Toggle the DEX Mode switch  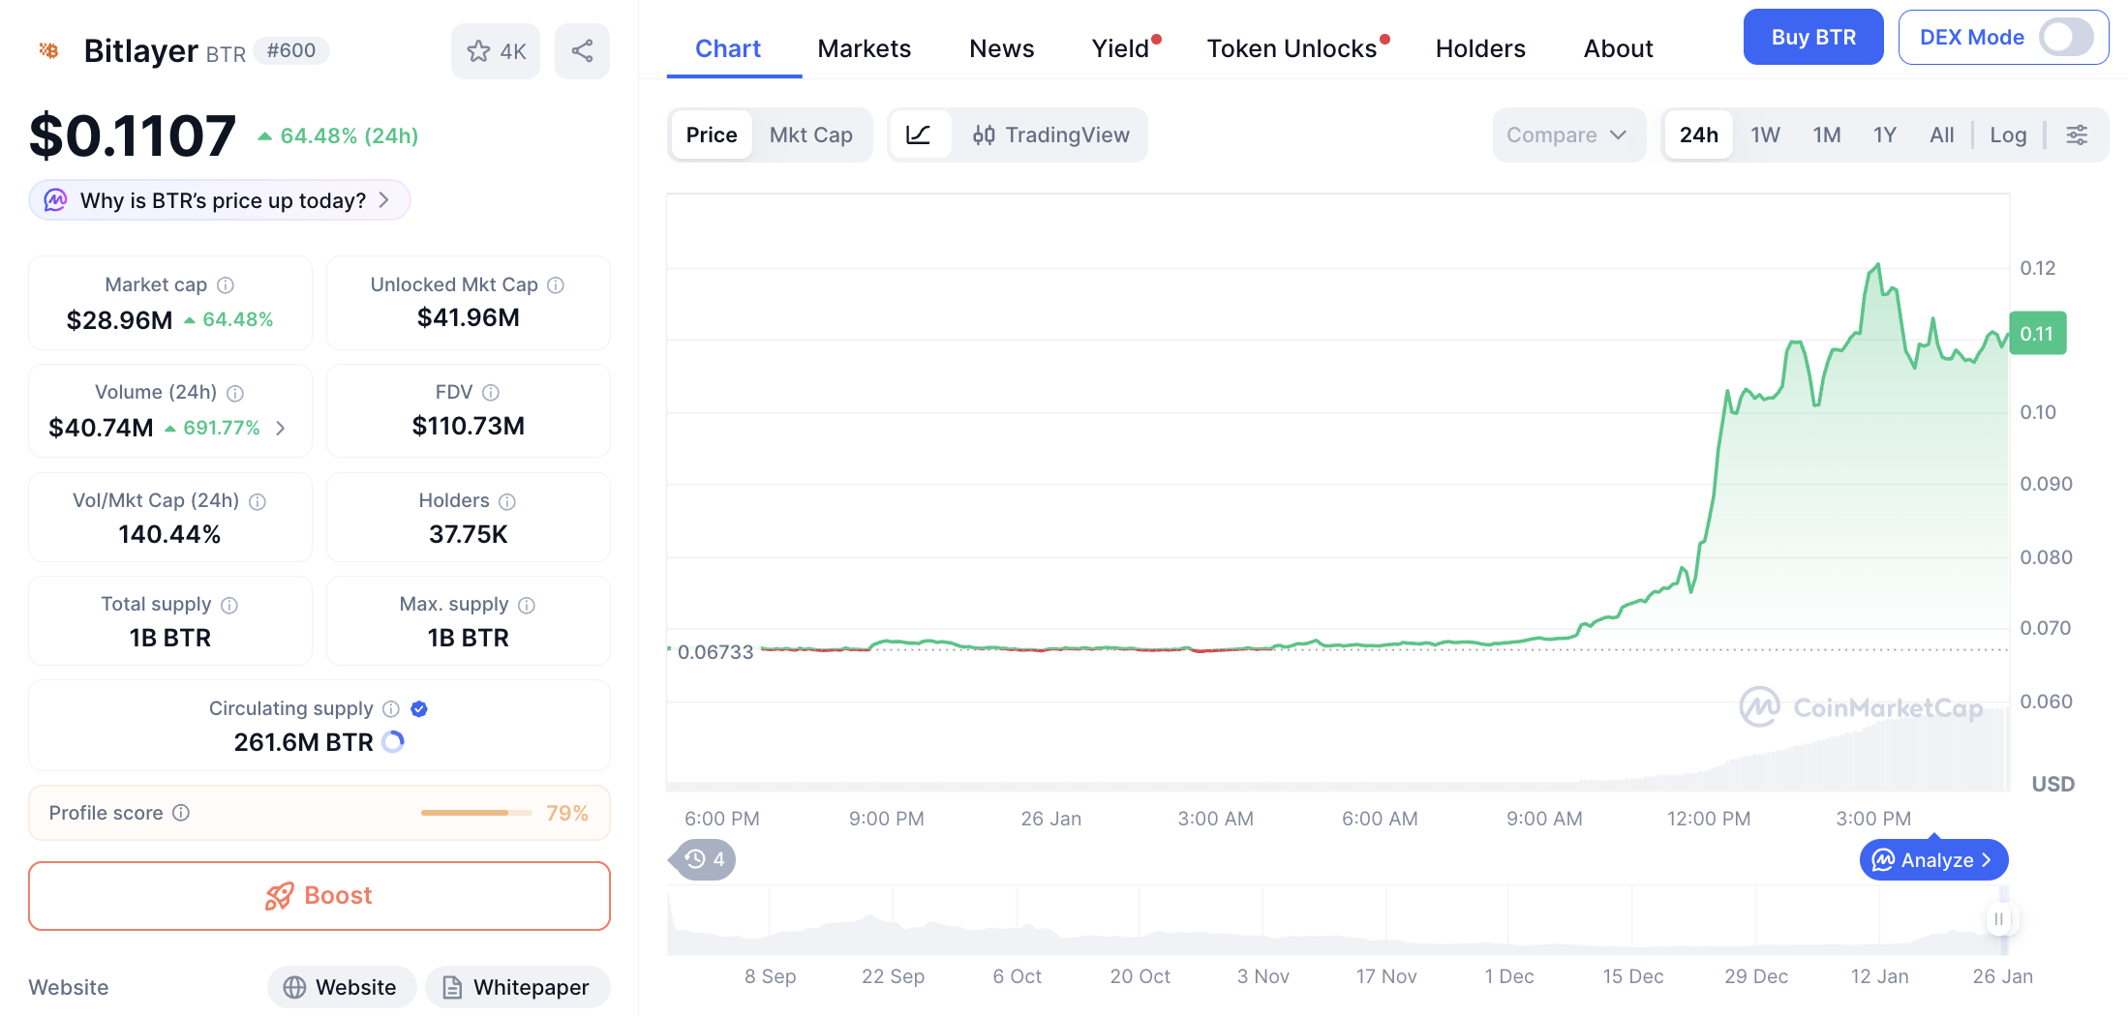pos(2065,38)
